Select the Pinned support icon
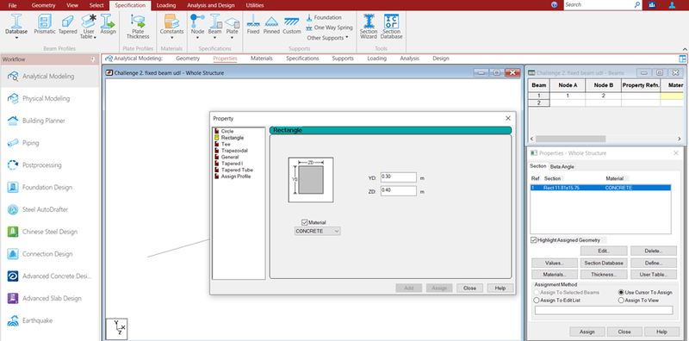This screenshot has width=689, height=341. (271, 24)
